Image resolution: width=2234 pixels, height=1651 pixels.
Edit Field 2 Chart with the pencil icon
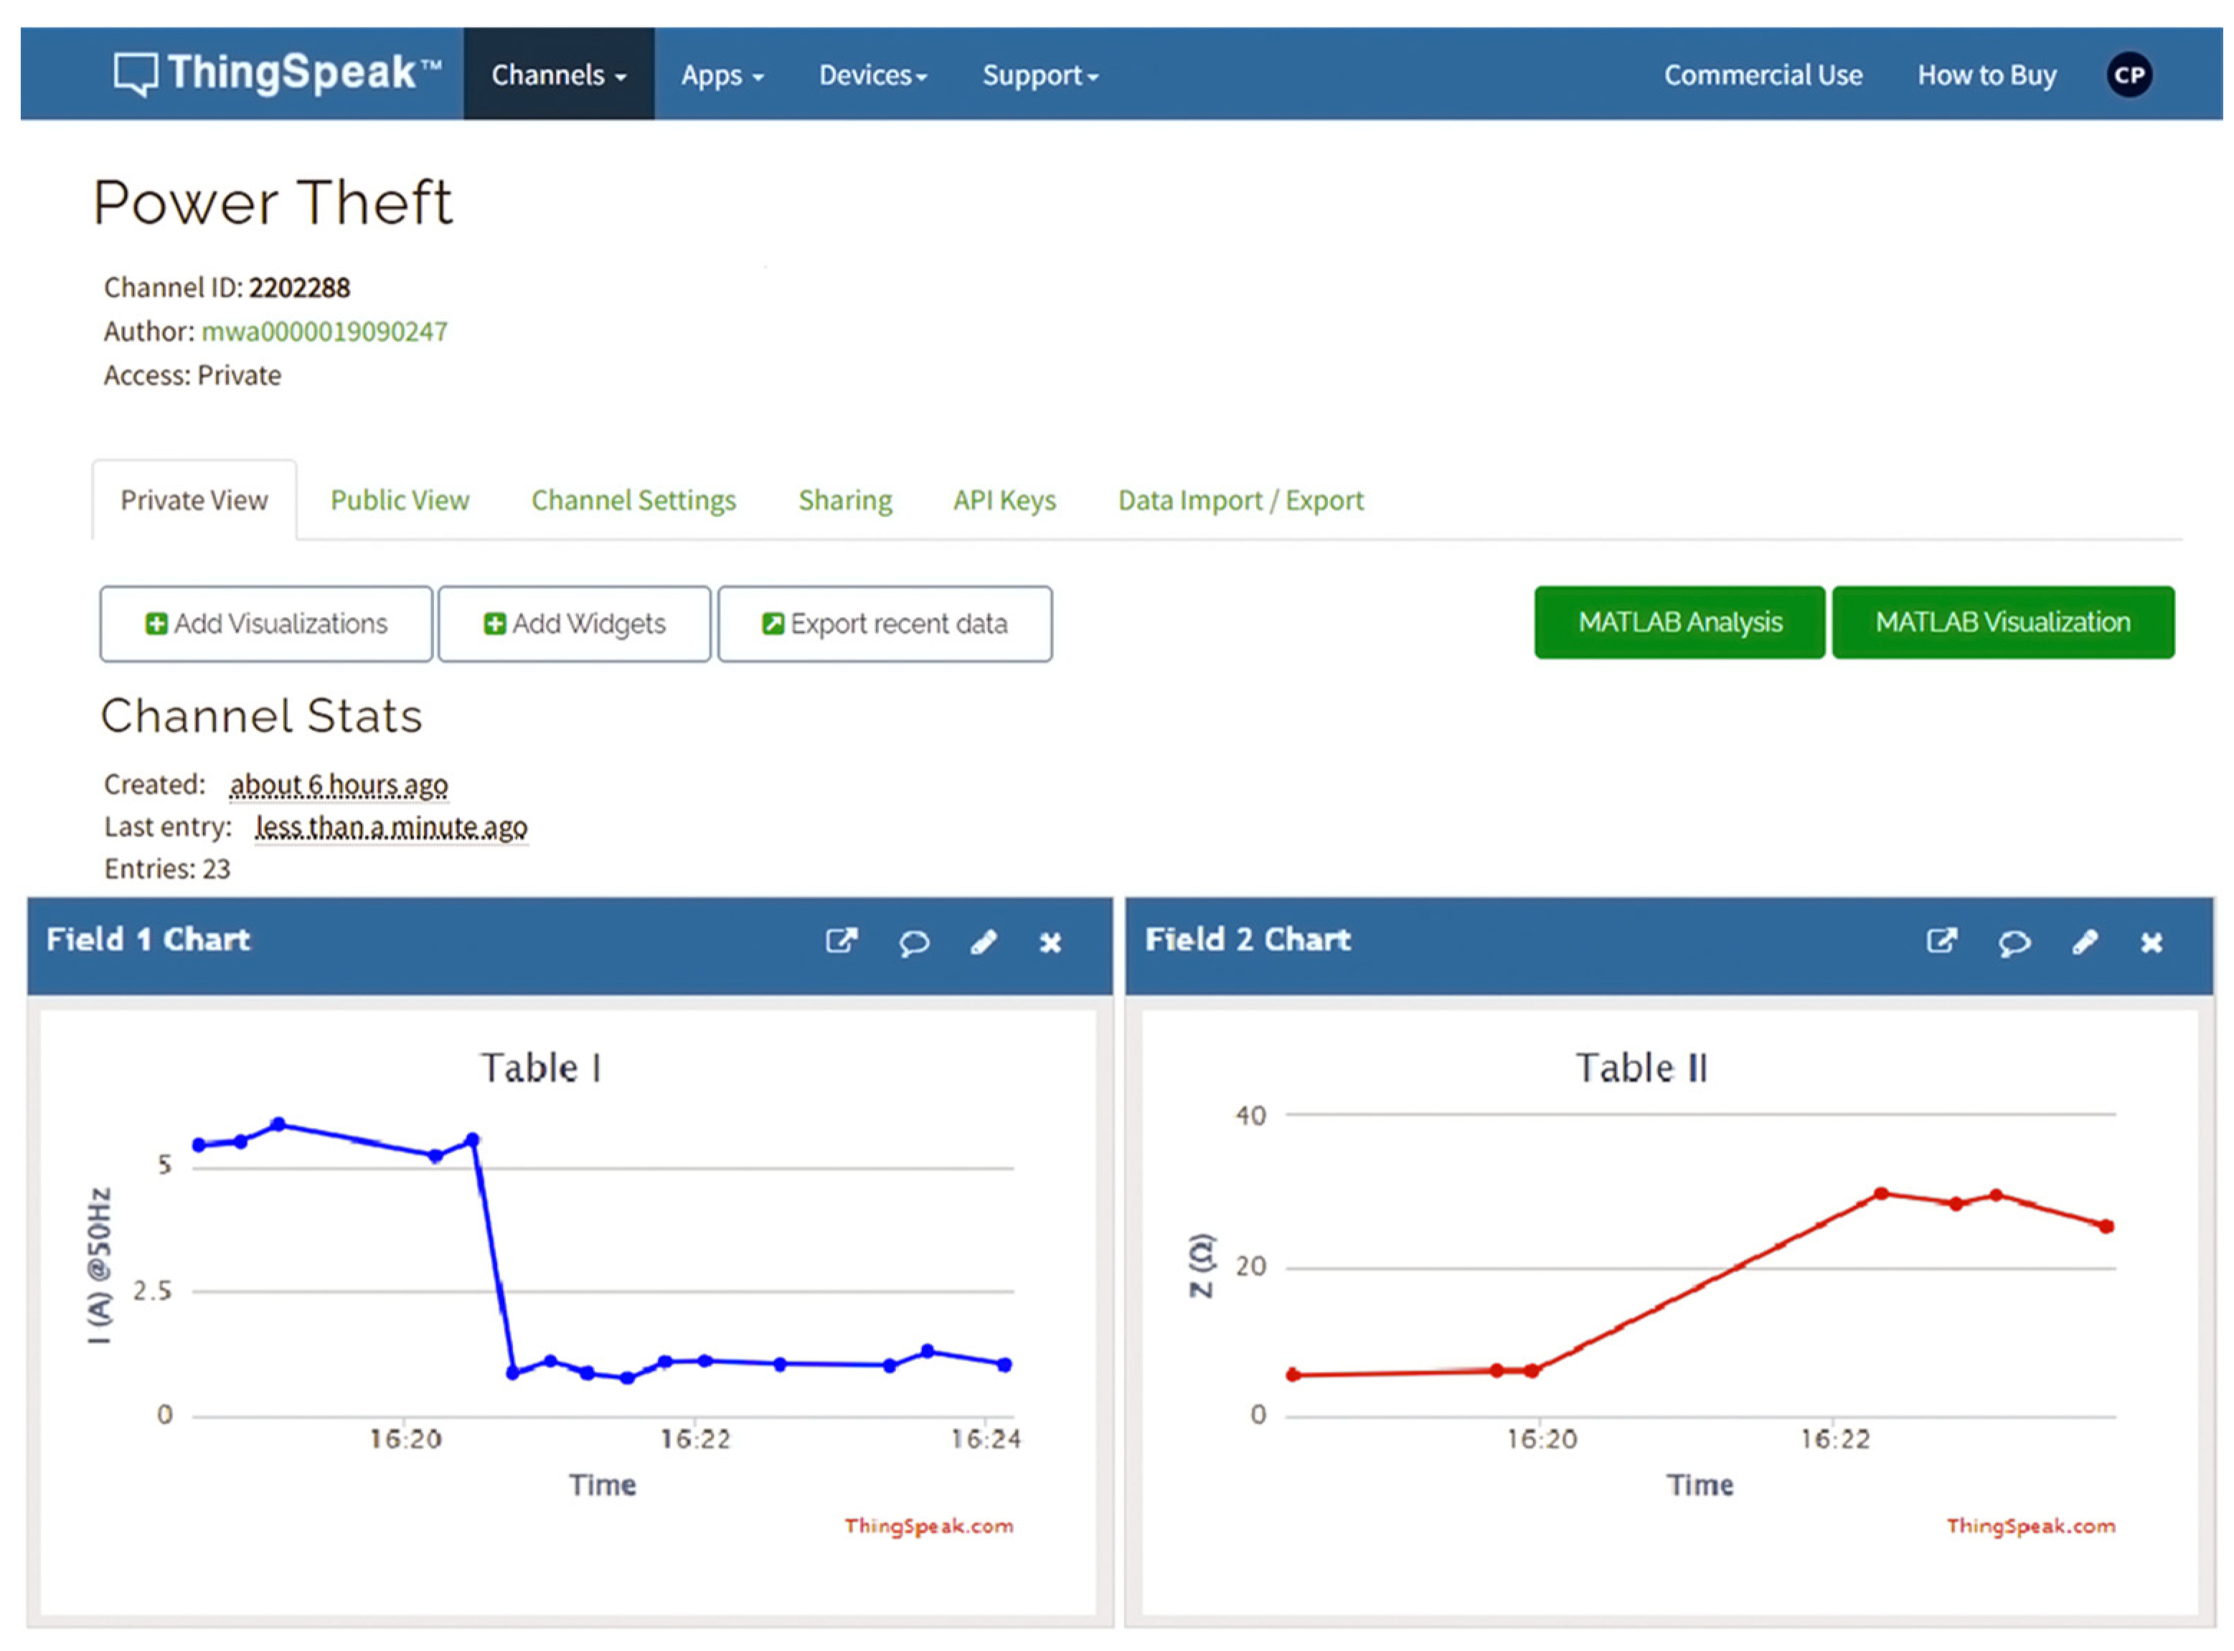pos(2084,941)
